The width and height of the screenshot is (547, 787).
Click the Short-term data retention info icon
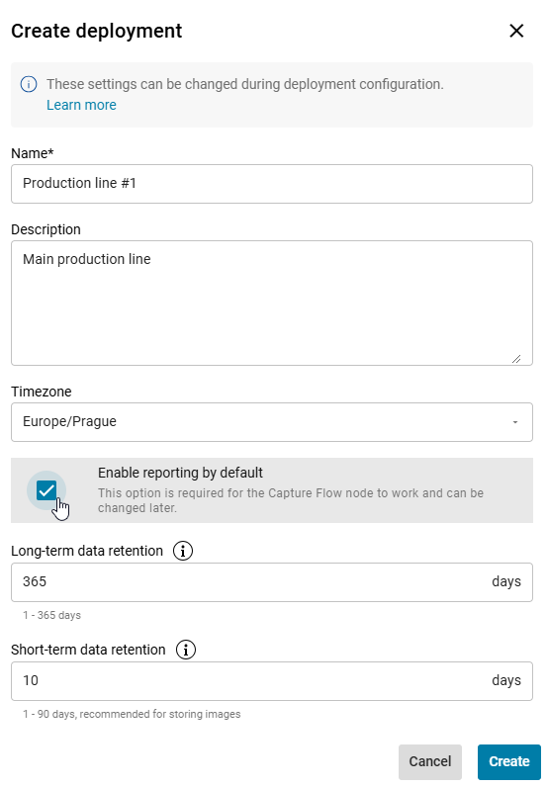click(x=186, y=650)
